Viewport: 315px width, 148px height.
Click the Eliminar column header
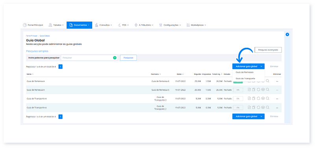(277, 74)
